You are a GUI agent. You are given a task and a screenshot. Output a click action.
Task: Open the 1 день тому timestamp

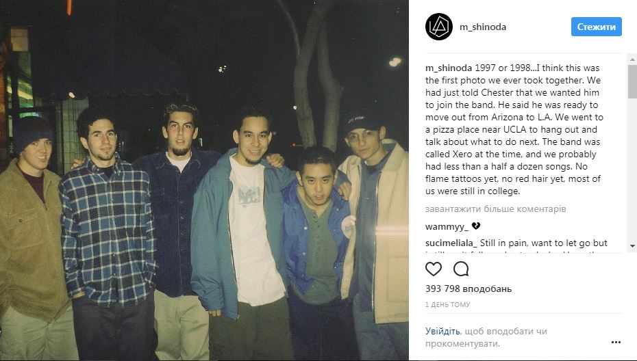pos(448,305)
